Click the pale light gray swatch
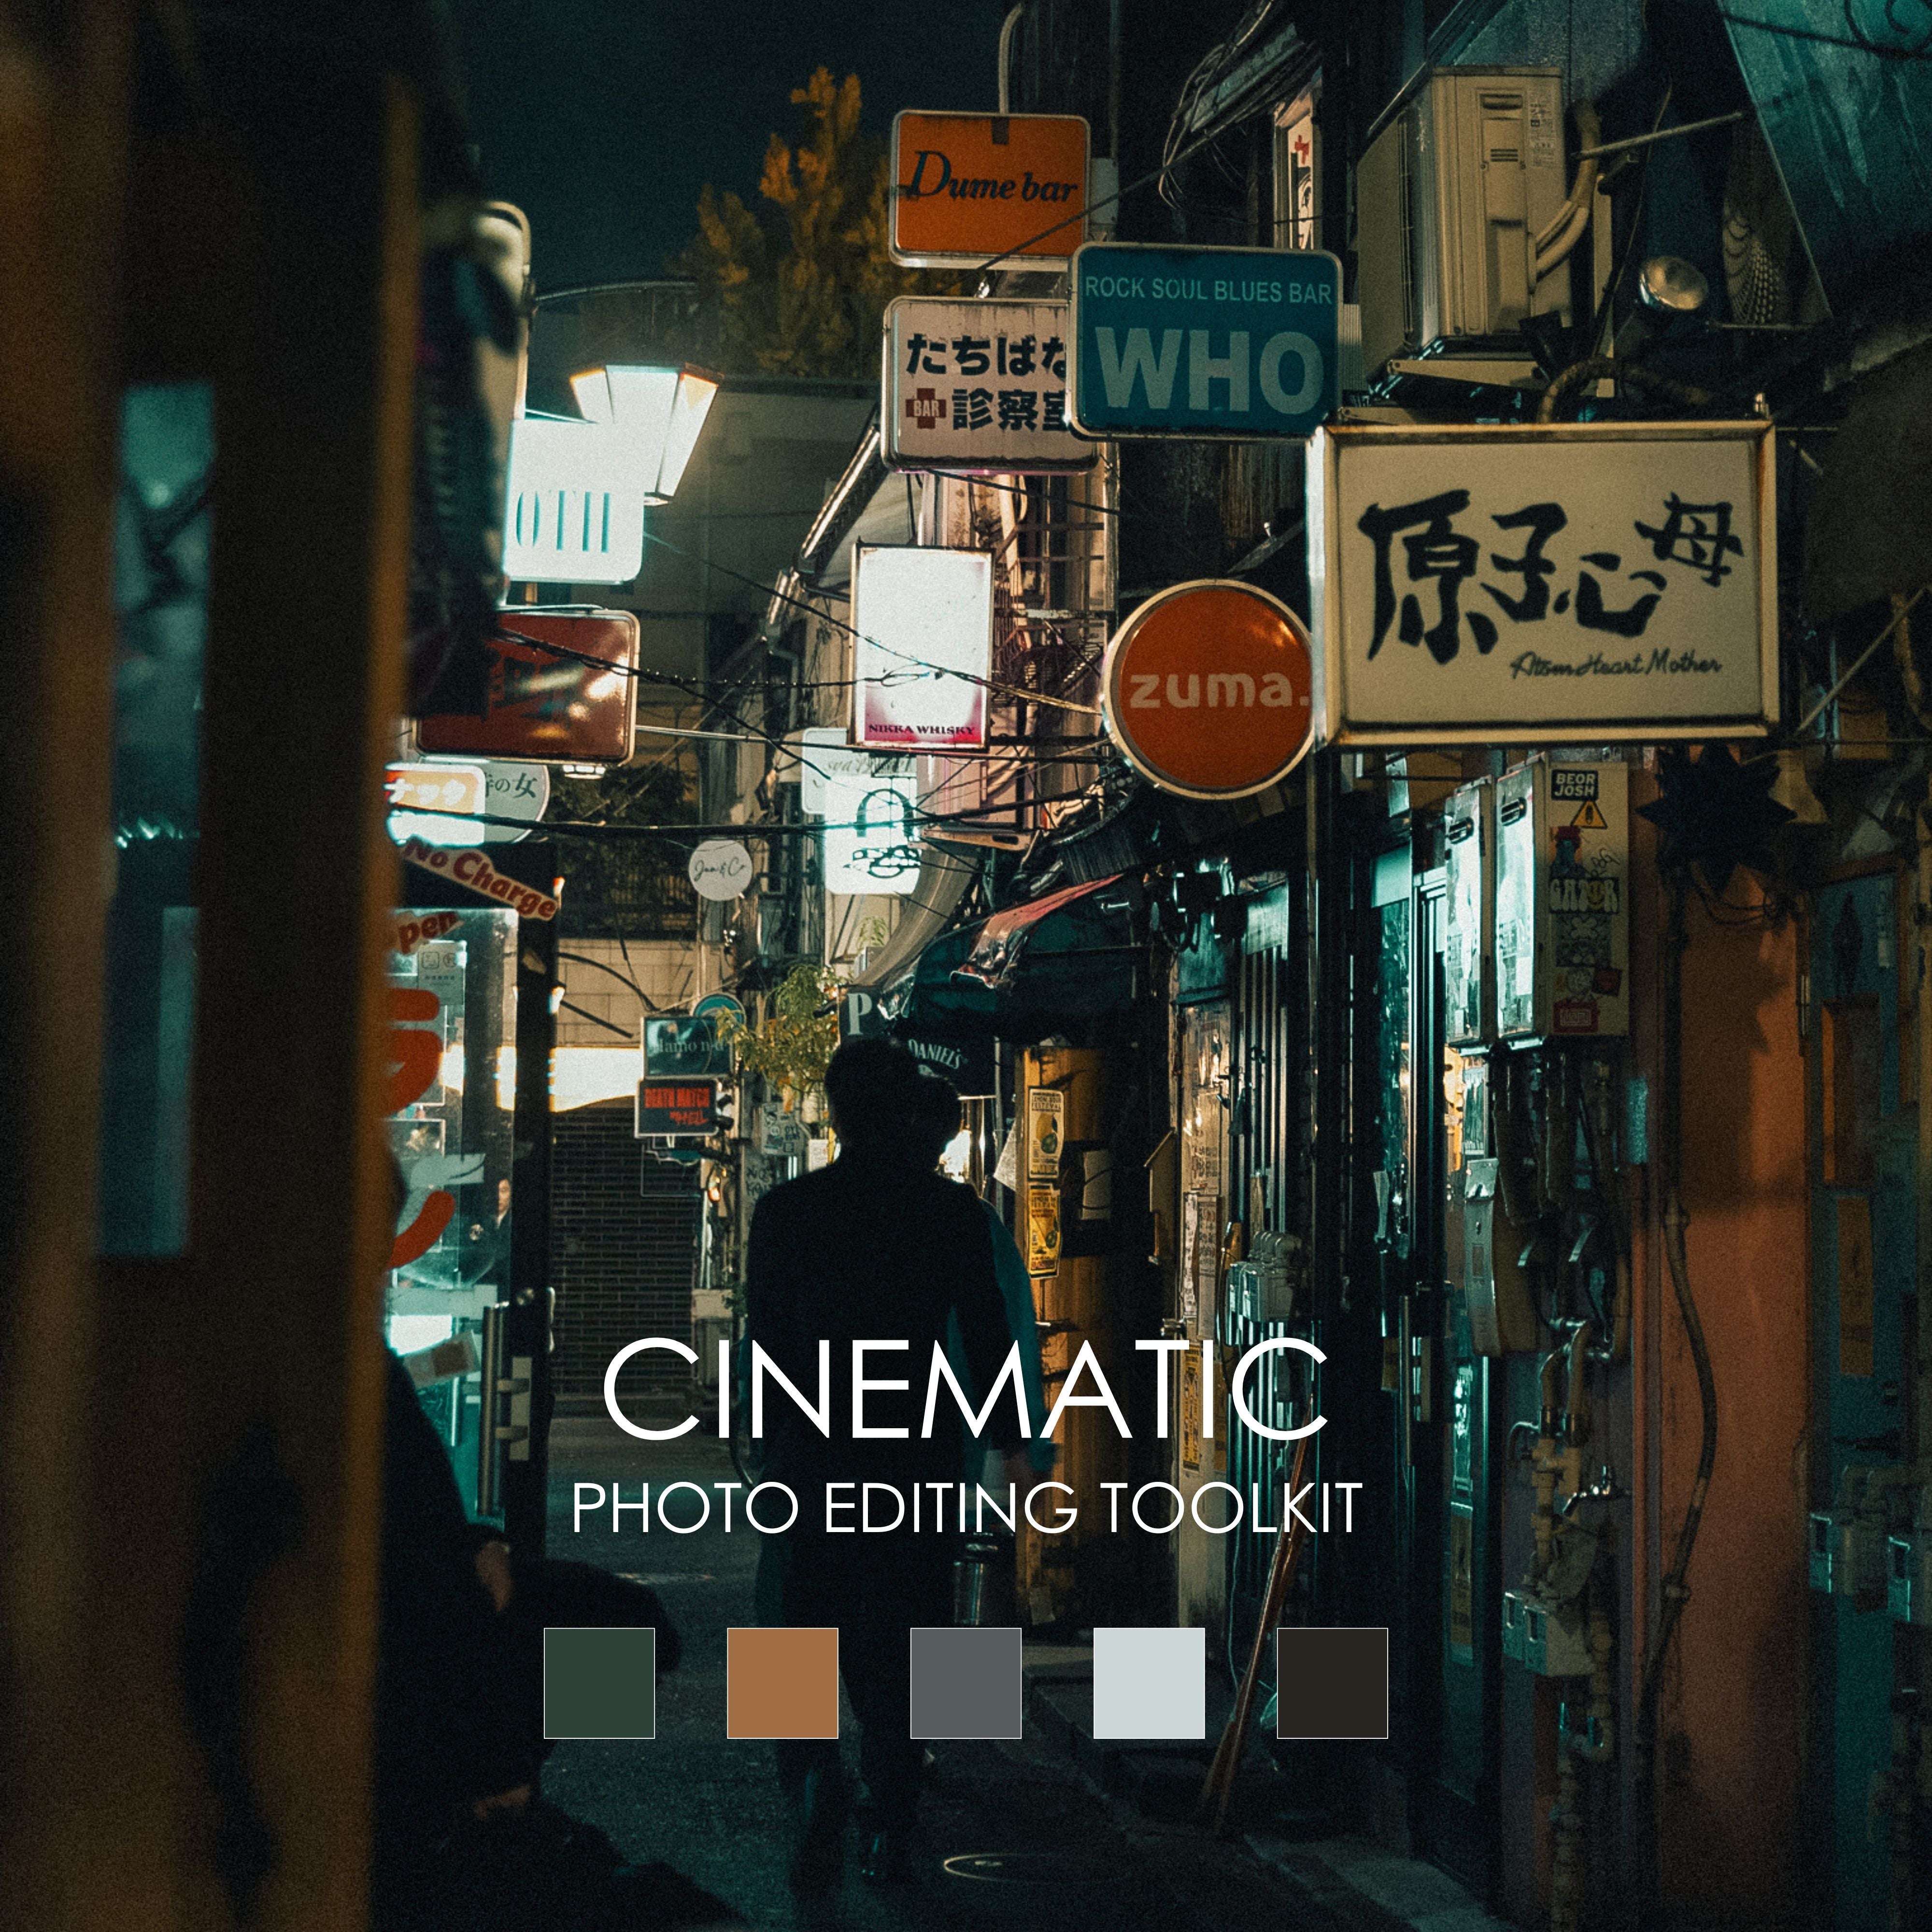This screenshot has height=1932, width=1932. pyautogui.click(x=1149, y=1683)
